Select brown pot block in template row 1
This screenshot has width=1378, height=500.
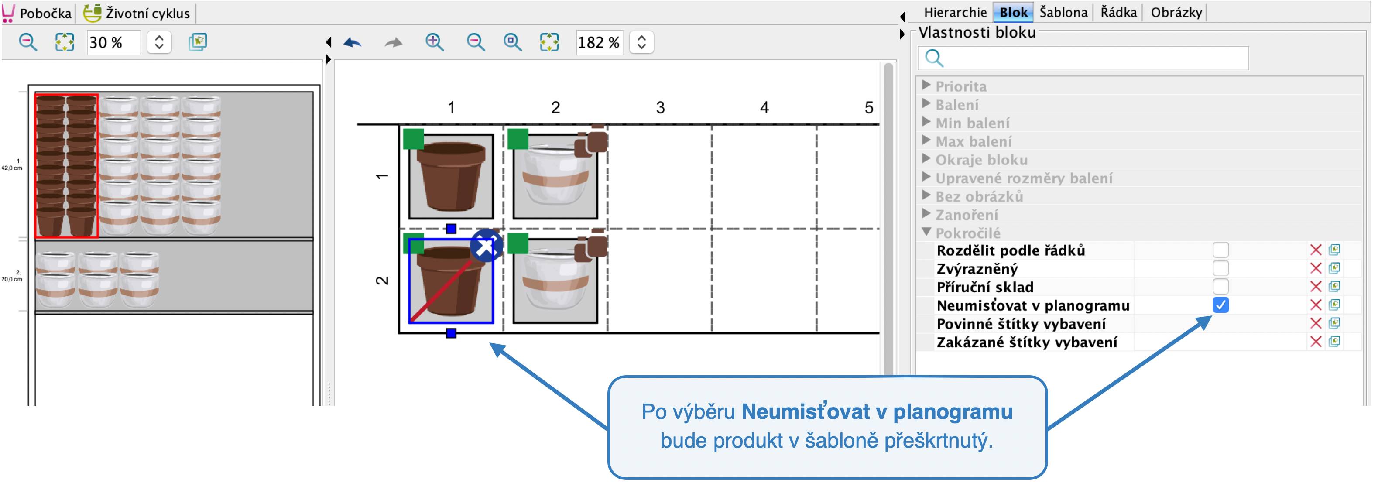(x=451, y=176)
